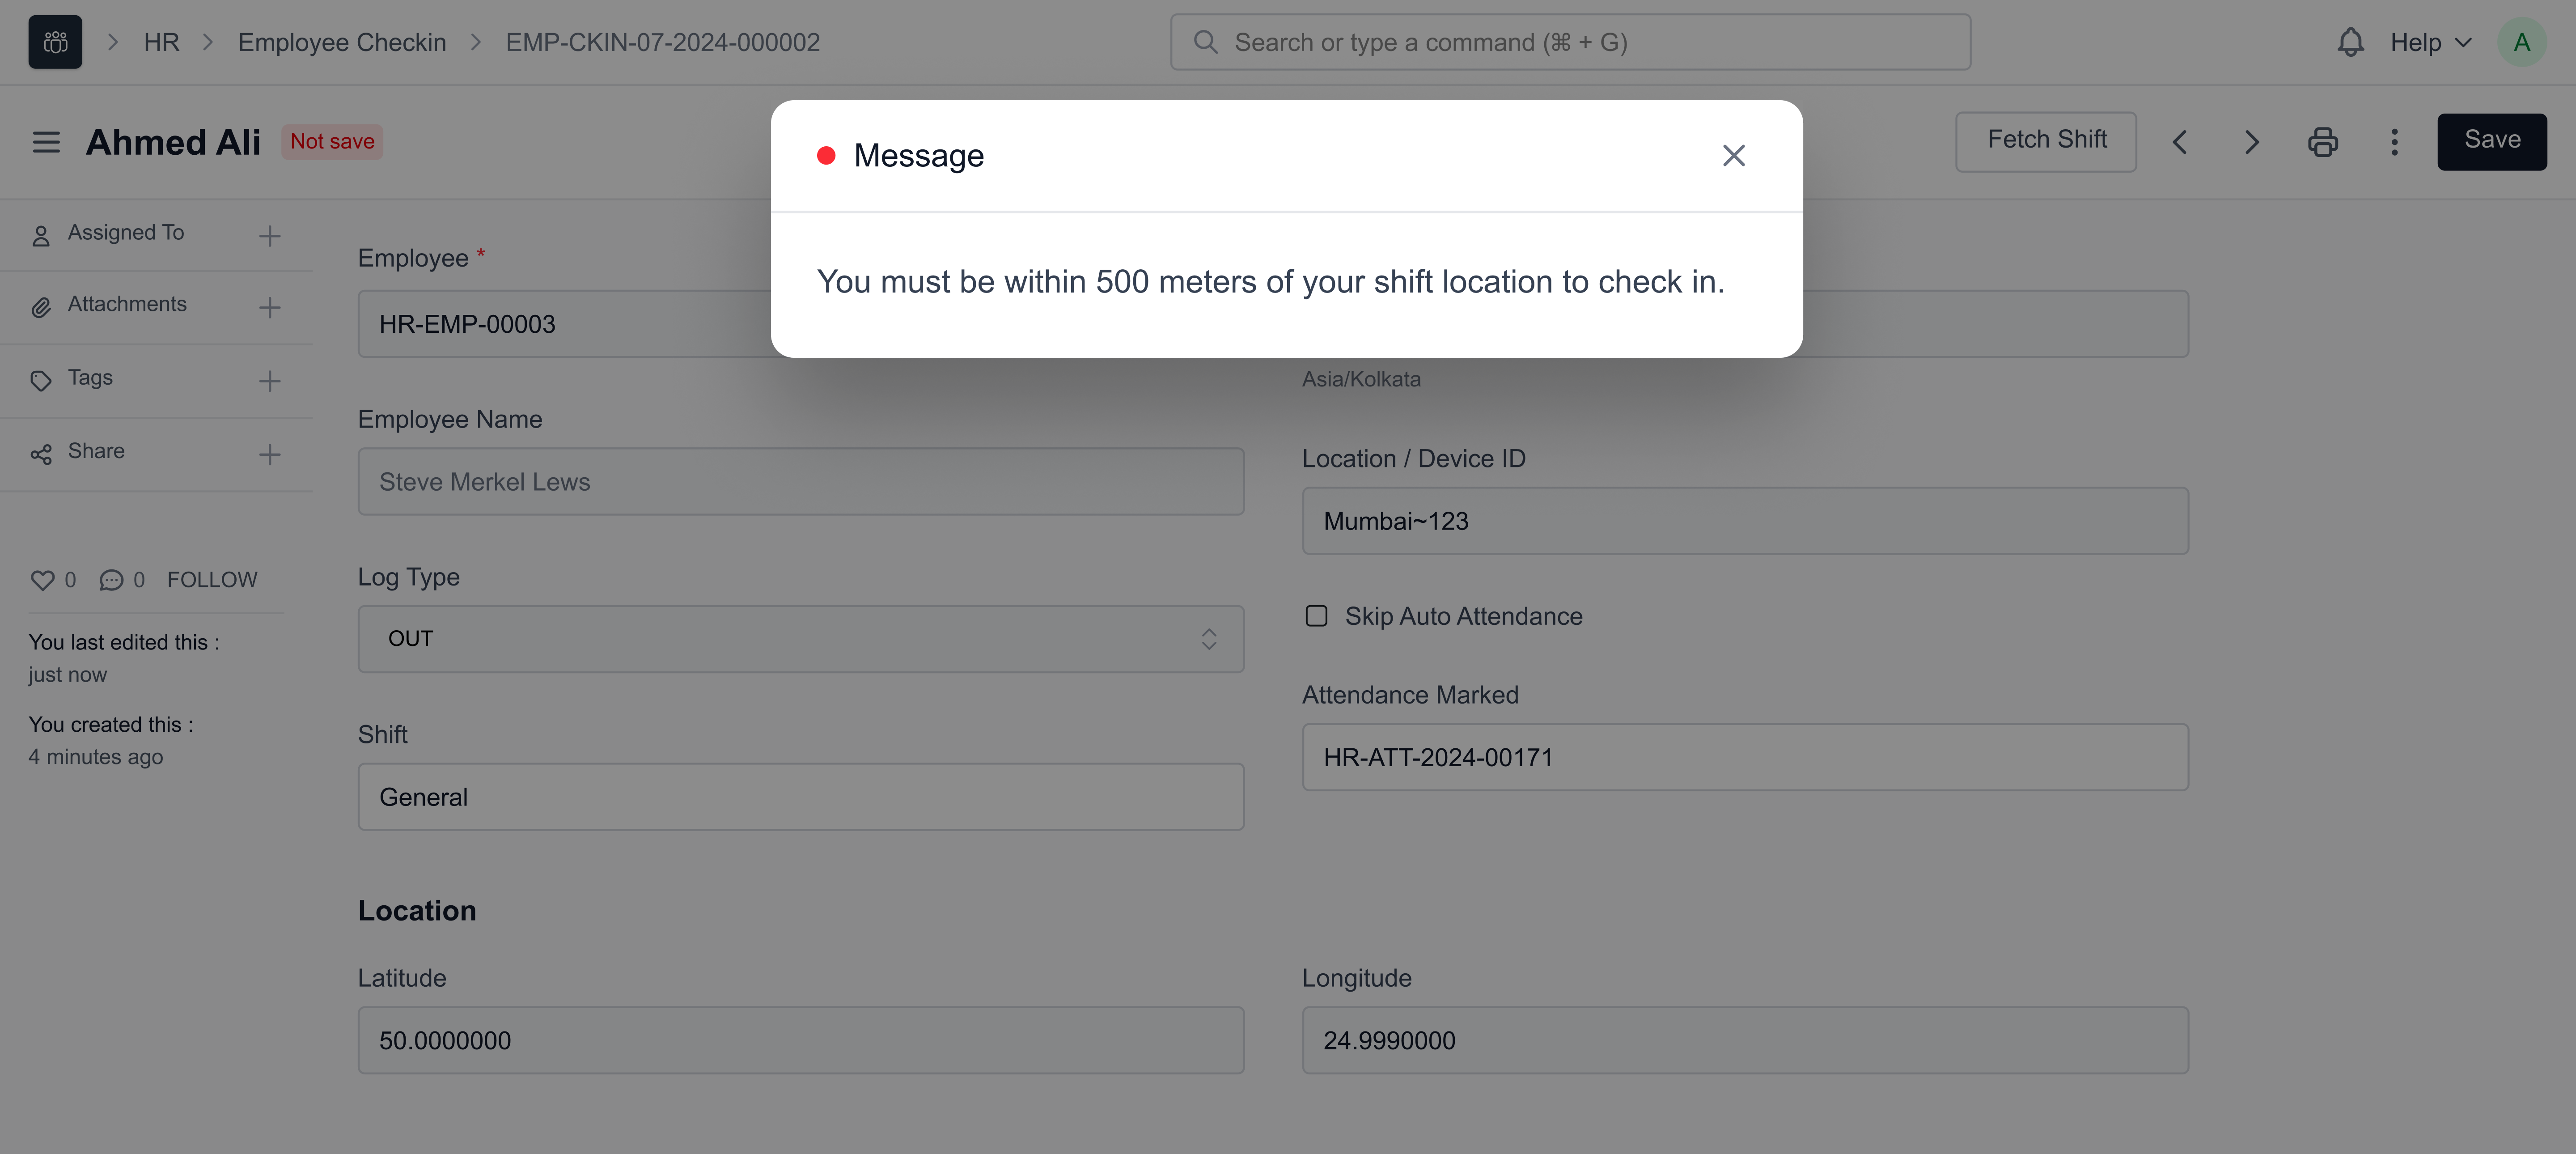Open the user avatar menu
The height and width of the screenshot is (1154, 2576).
click(2521, 42)
